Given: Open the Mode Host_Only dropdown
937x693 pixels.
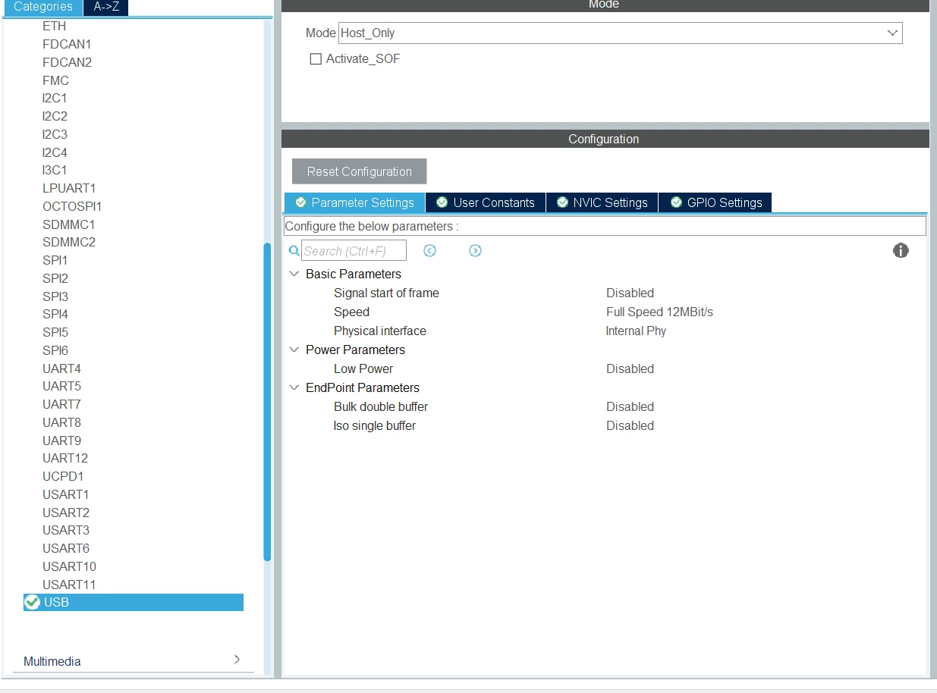Looking at the screenshot, I should point(621,33).
